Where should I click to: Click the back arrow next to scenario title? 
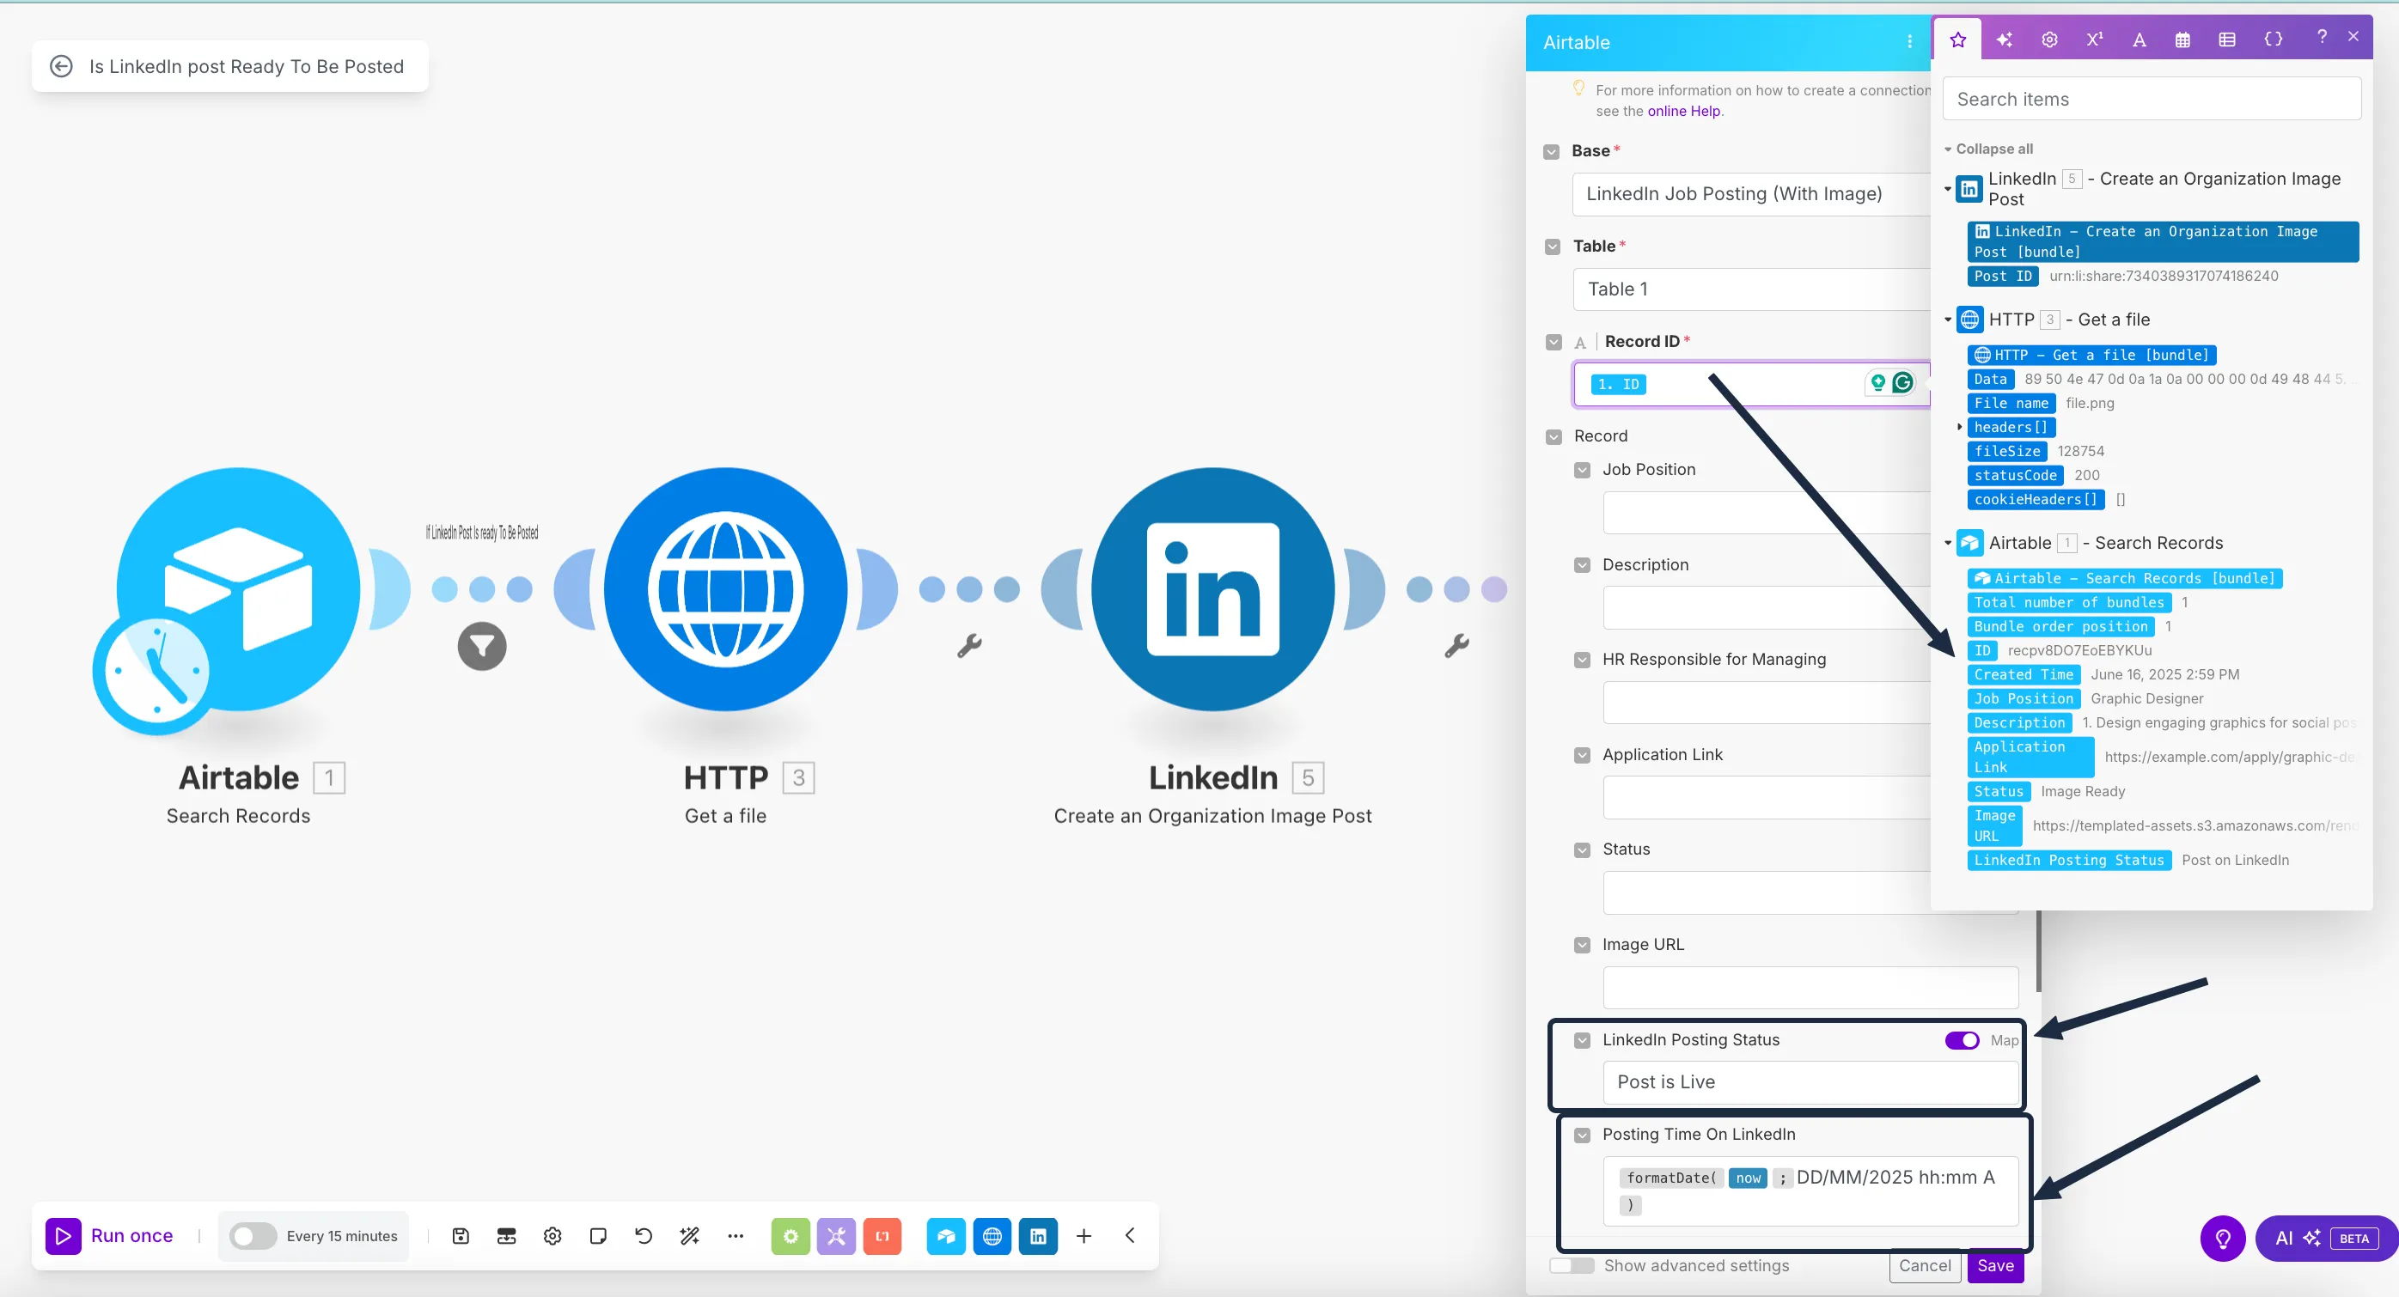(62, 66)
